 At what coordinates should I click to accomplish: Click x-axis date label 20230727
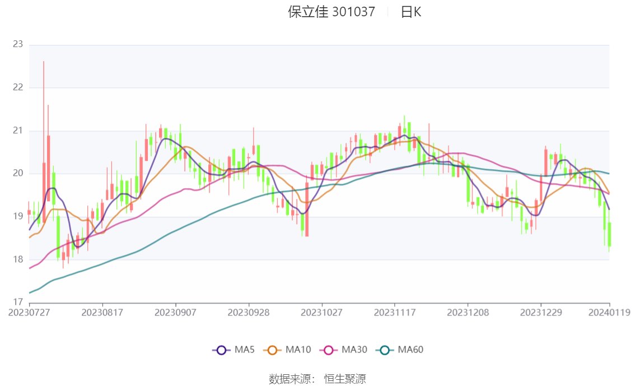(29, 313)
